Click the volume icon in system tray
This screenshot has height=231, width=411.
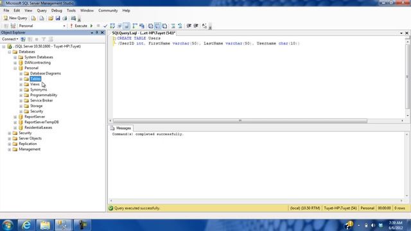[x=373, y=225]
